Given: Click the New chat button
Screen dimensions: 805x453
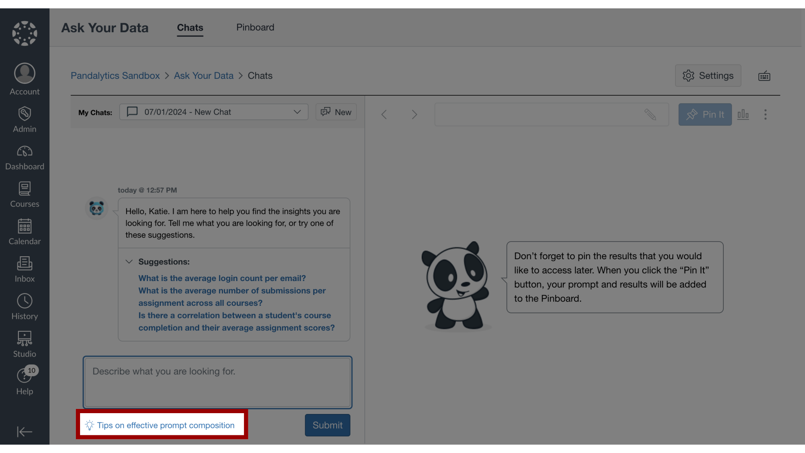Looking at the screenshot, I should [335, 112].
